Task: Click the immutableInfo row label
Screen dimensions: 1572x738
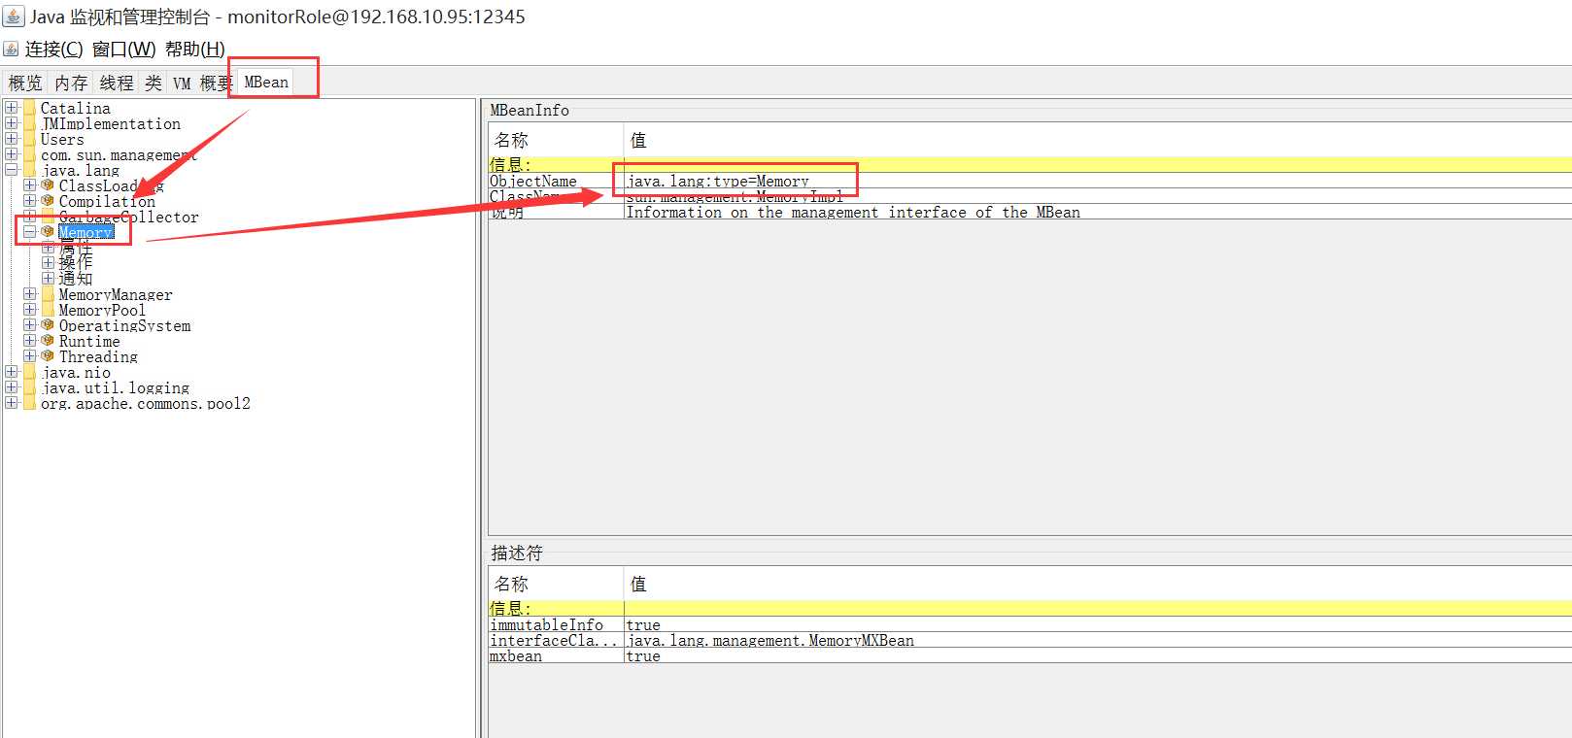Action: (x=546, y=624)
